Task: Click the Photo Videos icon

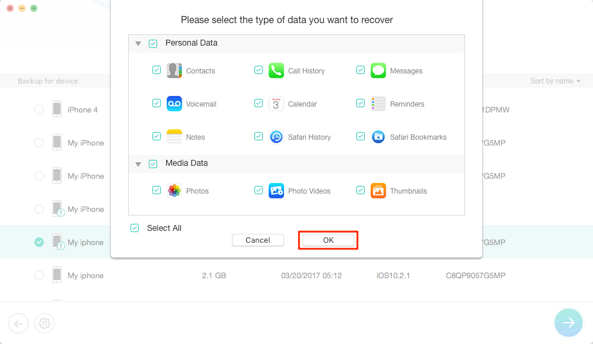Action: [x=276, y=191]
